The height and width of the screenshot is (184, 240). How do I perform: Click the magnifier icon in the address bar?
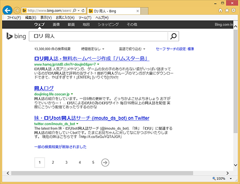(x=74, y=11)
